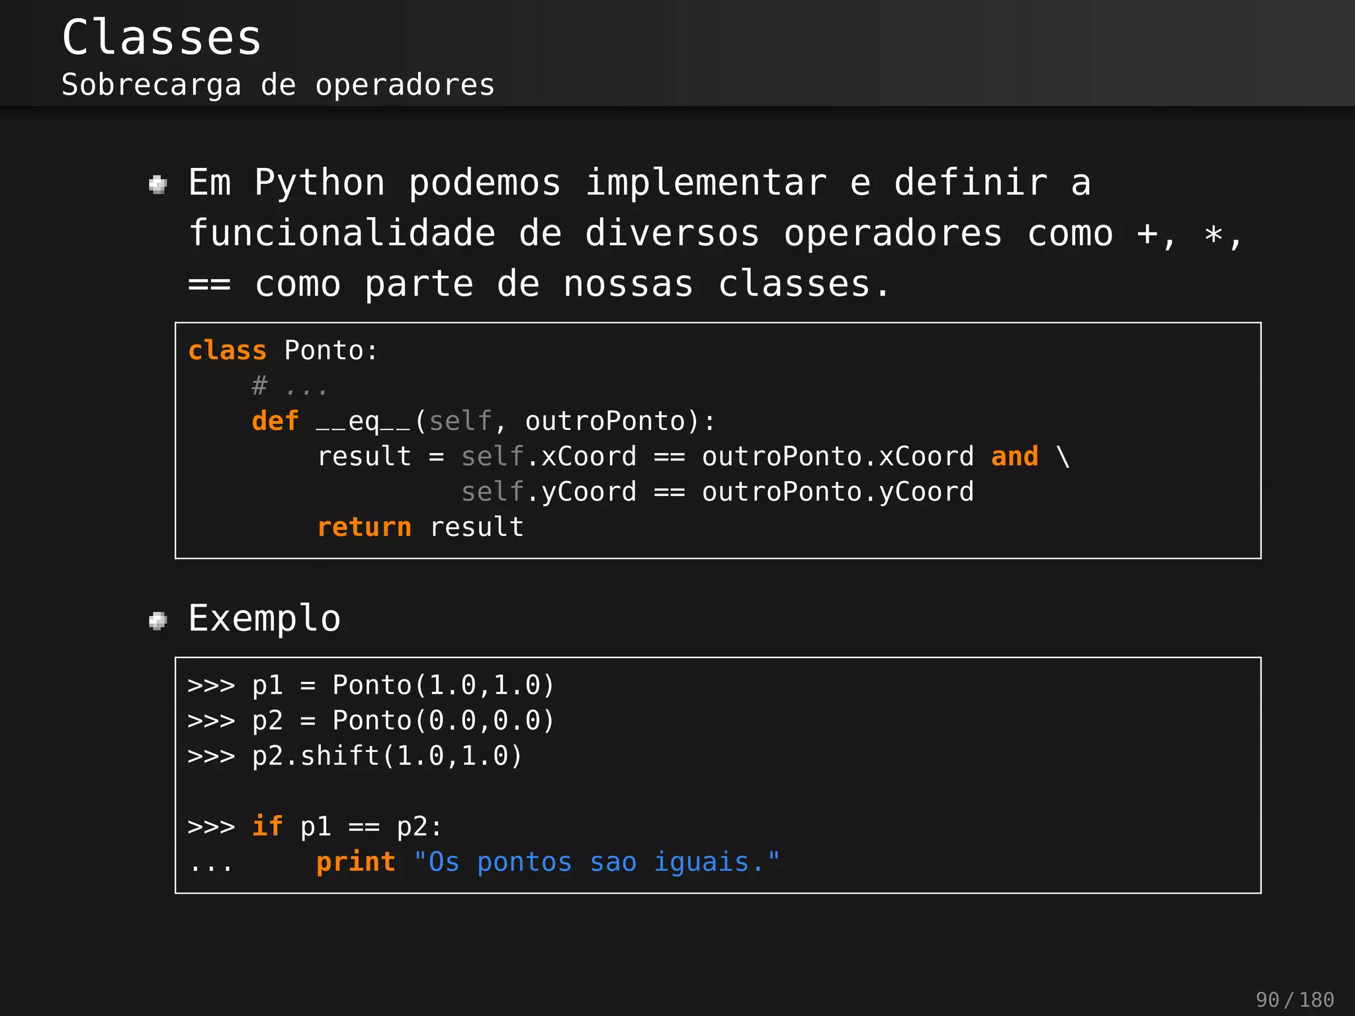Click the line '== como parte de nossas classes.'
Viewport: 1355px width, 1016px height.
pyautogui.click(x=539, y=284)
